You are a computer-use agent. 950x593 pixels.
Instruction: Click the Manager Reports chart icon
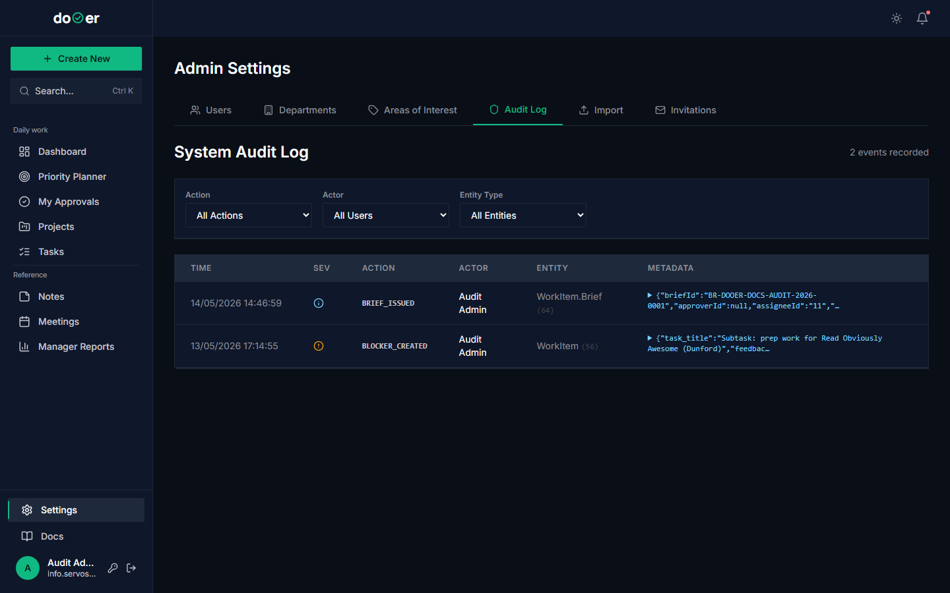(x=24, y=347)
